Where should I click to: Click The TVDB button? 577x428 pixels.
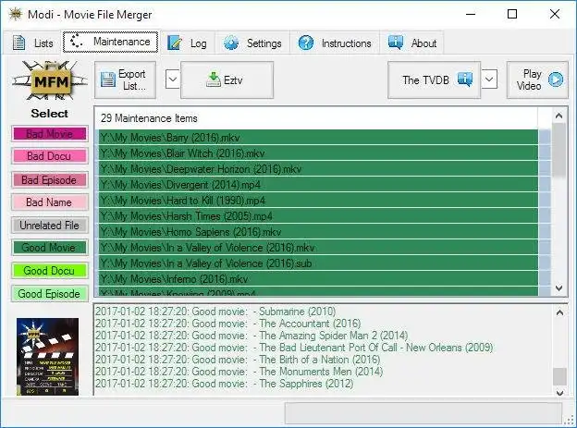(x=435, y=79)
